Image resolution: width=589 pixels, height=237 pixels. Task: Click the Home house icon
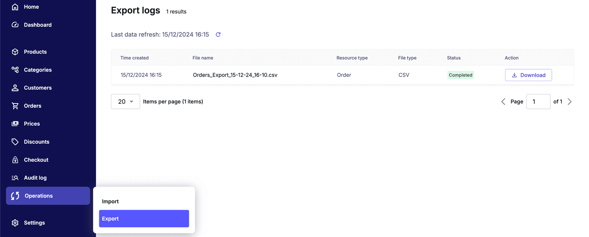coord(15,7)
